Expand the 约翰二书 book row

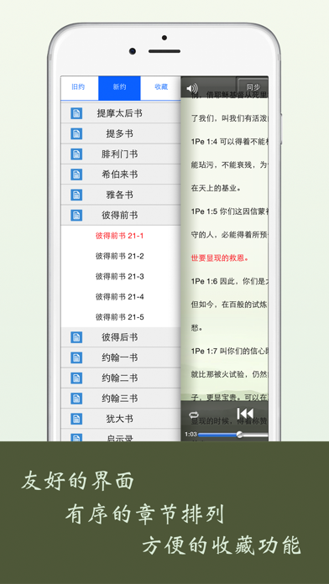click(x=121, y=378)
